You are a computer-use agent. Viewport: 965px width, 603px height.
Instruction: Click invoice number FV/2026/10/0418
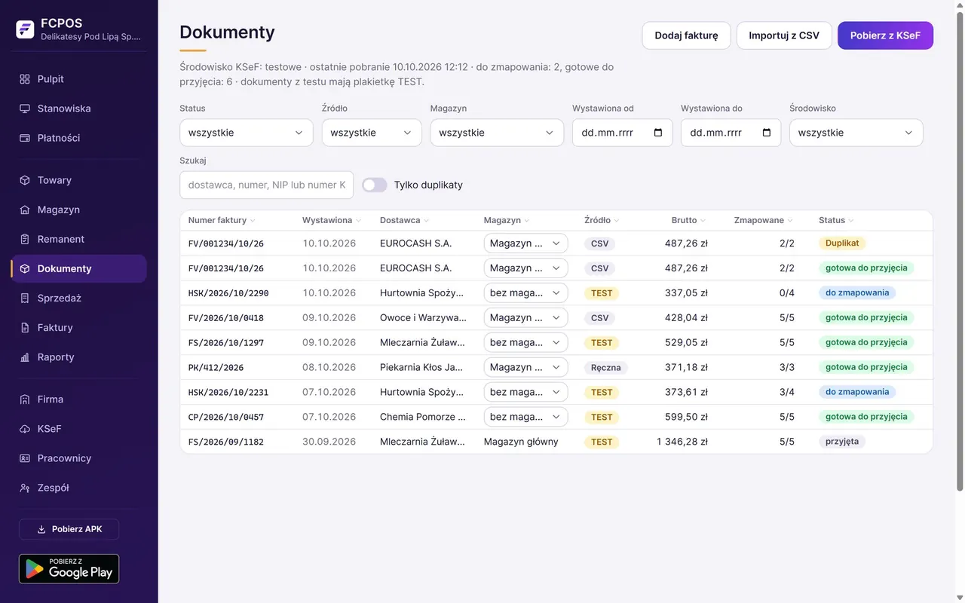tap(226, 317)
